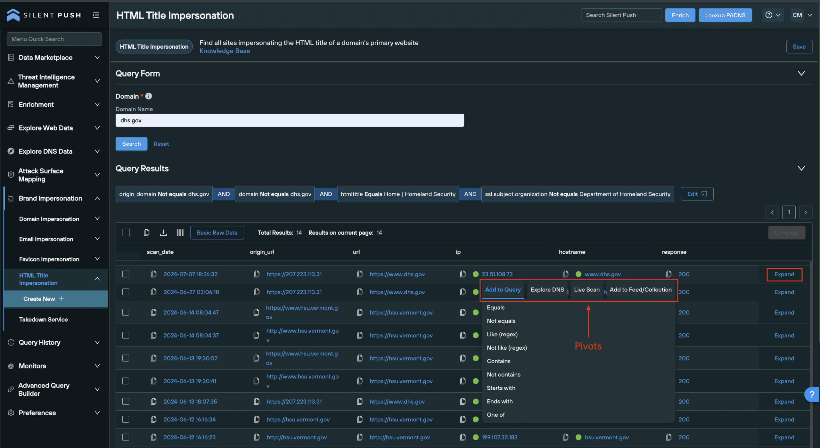This screenshot has width=820, height=448.
Task: Open the help question mark icon in header
Action: 768,15
